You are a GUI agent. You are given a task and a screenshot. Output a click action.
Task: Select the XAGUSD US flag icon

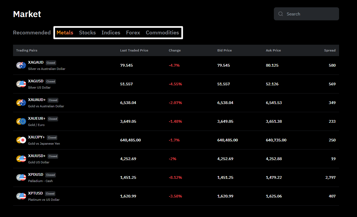pos(21,84)
